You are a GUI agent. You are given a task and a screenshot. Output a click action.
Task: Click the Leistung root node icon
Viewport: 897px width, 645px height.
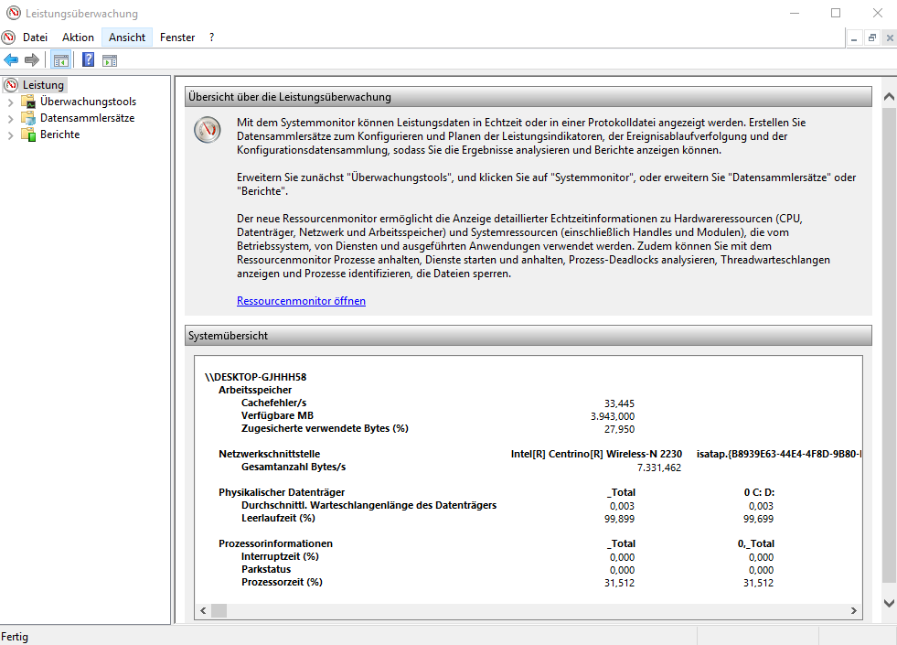[11, 85]
